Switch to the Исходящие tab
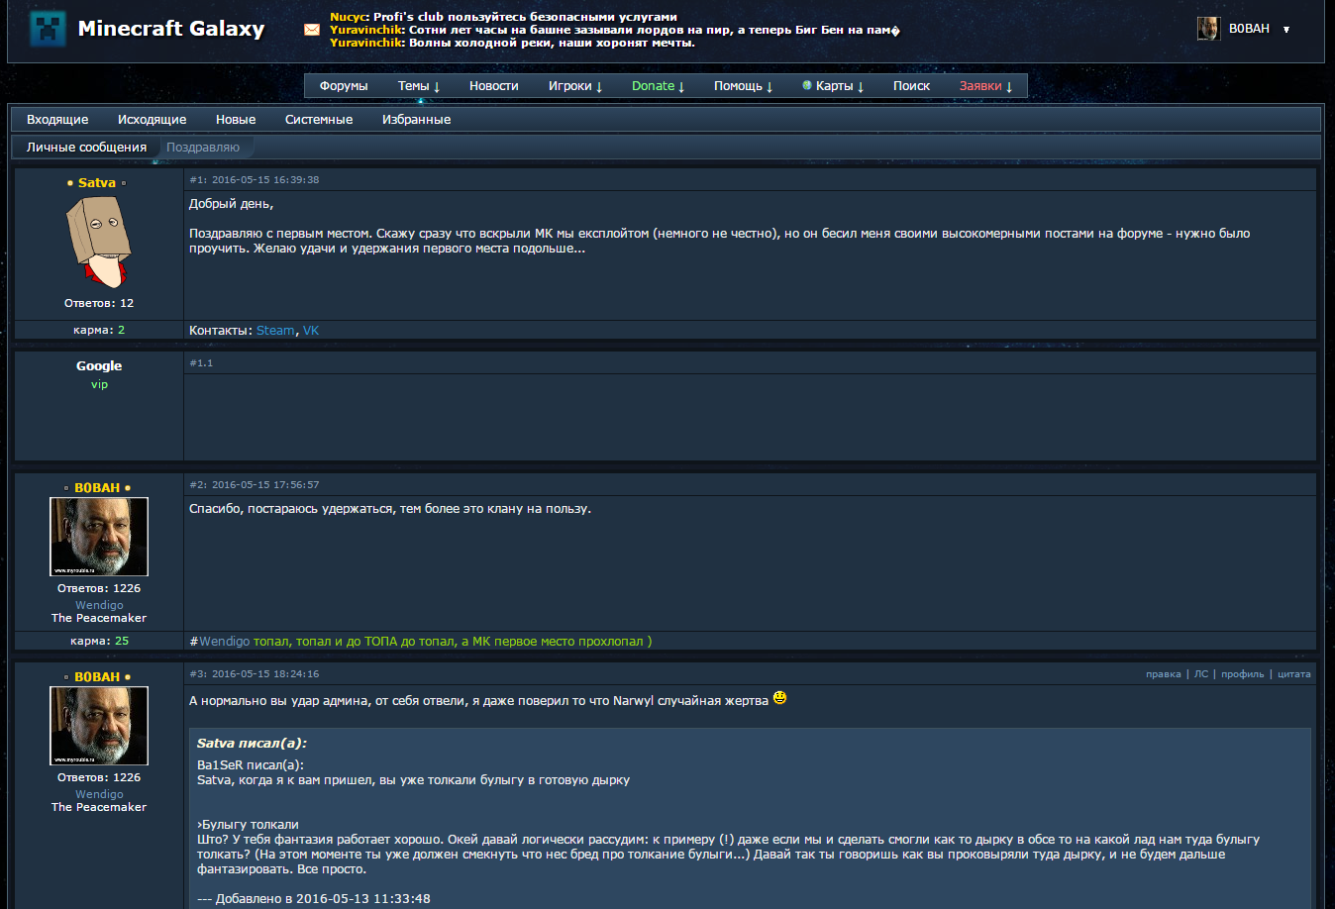Image resolution: width=1335 pixels, height=909 pixels. (152, 120)
